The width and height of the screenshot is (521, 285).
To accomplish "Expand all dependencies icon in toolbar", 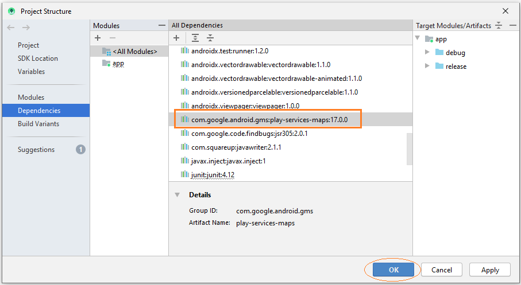I will [x=195, y=38].
